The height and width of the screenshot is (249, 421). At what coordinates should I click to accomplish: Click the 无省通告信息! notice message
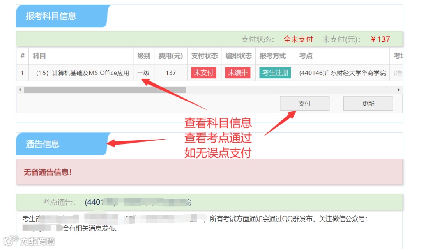[48, 172]
